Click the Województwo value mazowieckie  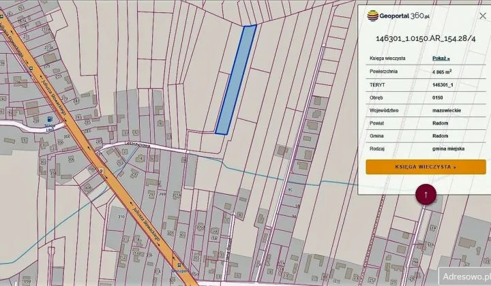tap(447, 110)
